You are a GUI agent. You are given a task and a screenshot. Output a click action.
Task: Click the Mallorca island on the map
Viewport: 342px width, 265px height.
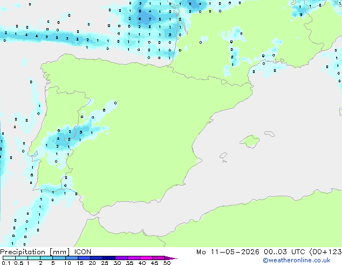coord(250,142)
